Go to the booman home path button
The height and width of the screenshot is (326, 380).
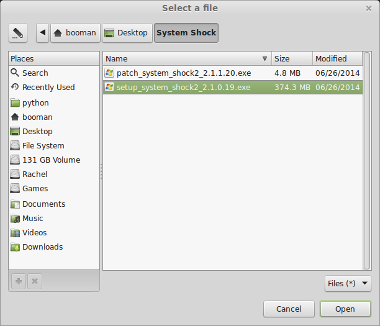click(75, 33)
